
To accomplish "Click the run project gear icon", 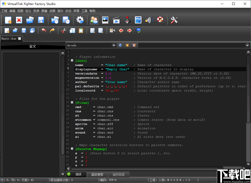I will pyautogui.click(x=80, y=20).
